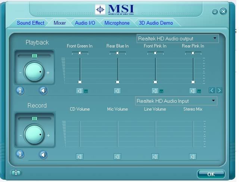Click the Record knob minus sign
Screen dimensions: 239x182
pos(21,135)
